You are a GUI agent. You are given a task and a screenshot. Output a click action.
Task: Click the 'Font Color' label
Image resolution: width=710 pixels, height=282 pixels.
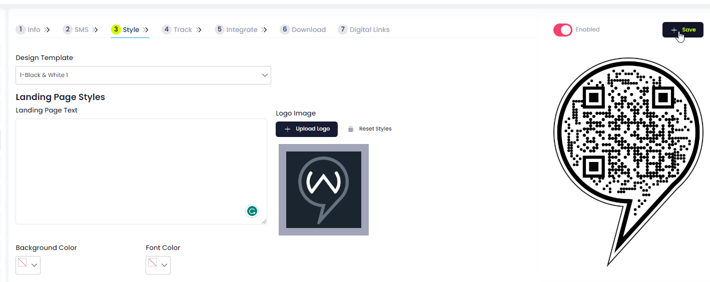(163, 248)
